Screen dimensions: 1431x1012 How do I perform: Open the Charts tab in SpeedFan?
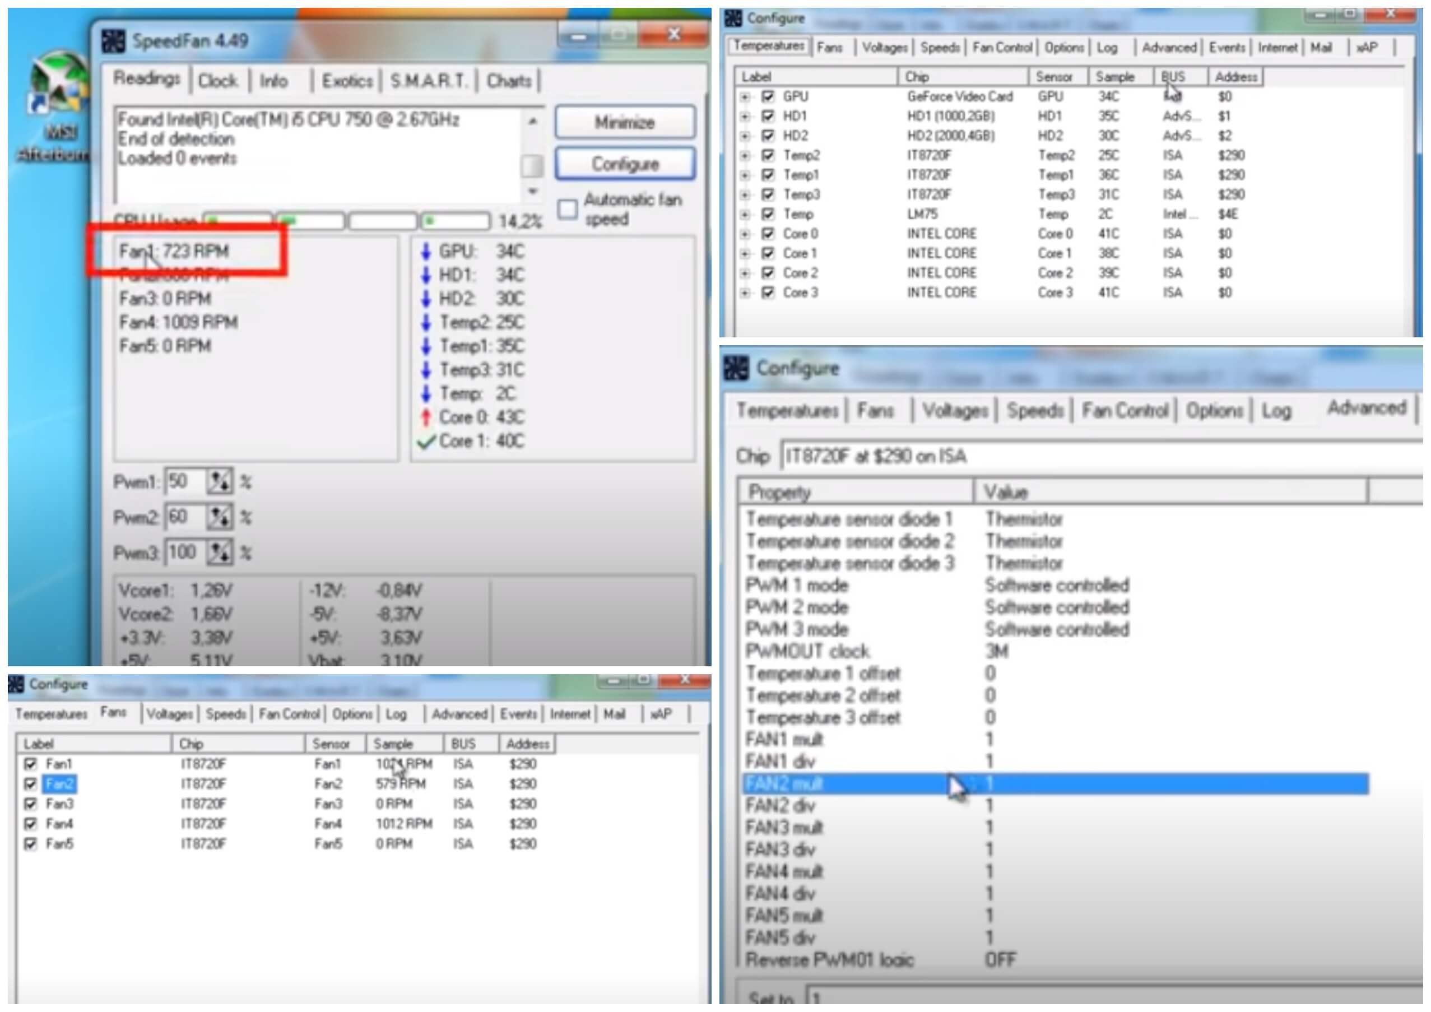(x=509, y=81)
